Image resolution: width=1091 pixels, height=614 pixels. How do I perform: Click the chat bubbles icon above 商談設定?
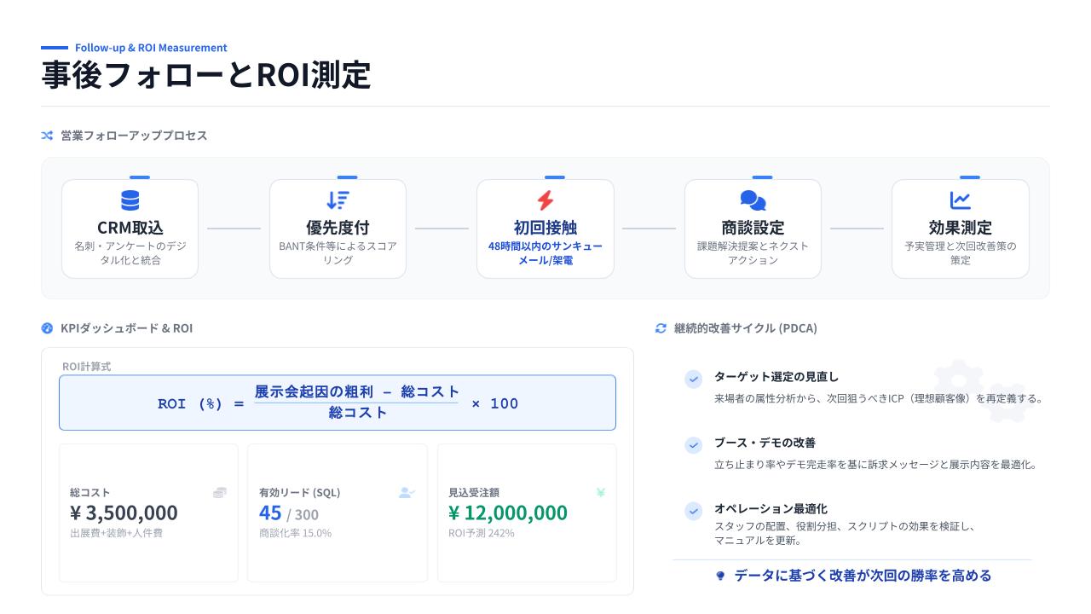click(x=753, y=200)
